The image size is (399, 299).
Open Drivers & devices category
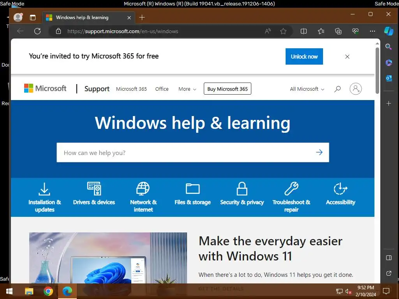pyautogui.click(x=94, y=194)
